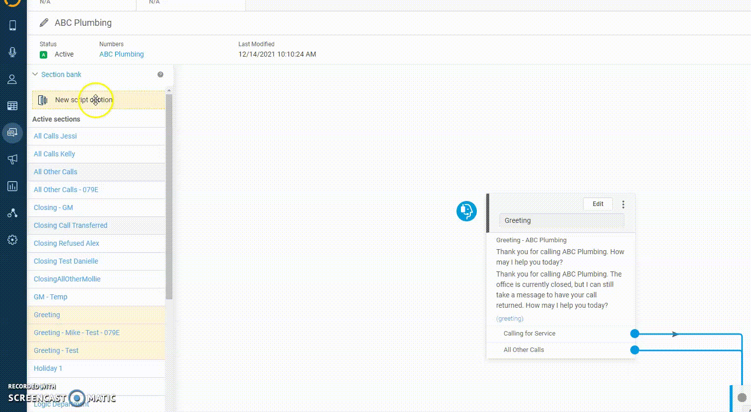This screenshot has height=412, width=751.
Task: Select All Calls Jessi section
Action: pos(55,136)
